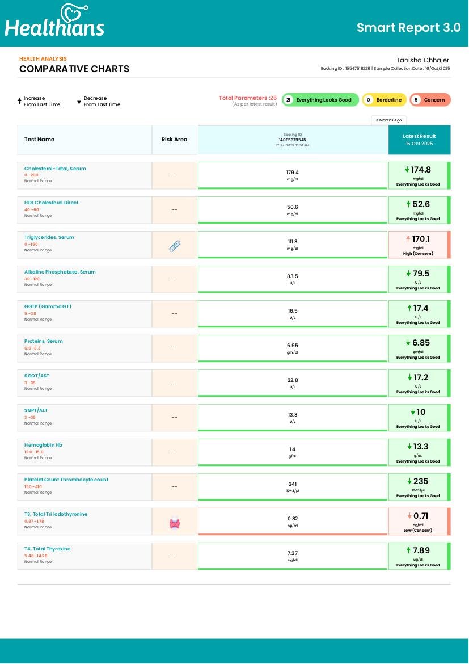Click the Increase From Last Time arrow
The height and width of the screenshot is (664, 469).
(x=19, y=101)
